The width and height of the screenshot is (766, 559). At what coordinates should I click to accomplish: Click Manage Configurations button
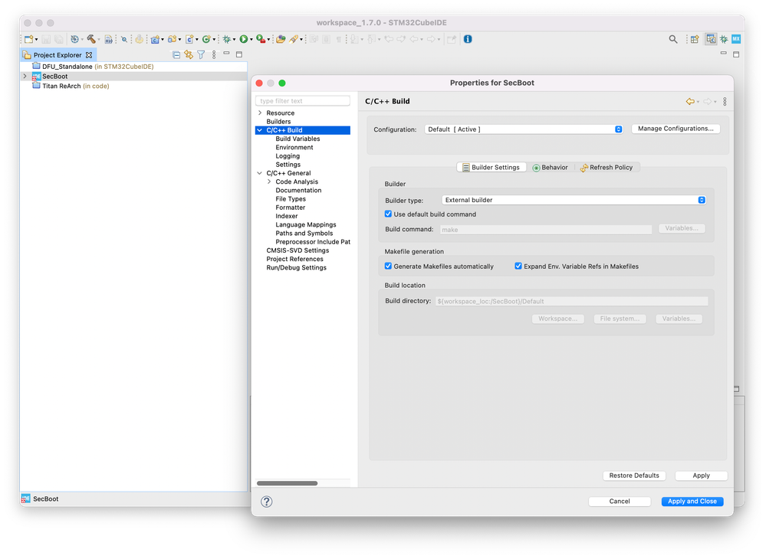[676, 129]
